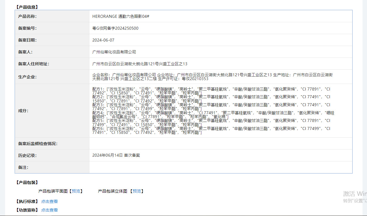Image resolution: width=367 pixels, height=216 pixels.
Task: Select the 备案后监督检查情况 row label
Action: point(38,144)
